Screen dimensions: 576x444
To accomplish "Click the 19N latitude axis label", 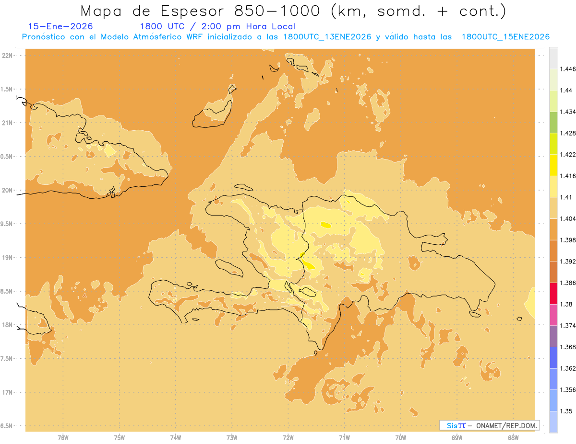I will pyautogui.click(x=8, y=257).
